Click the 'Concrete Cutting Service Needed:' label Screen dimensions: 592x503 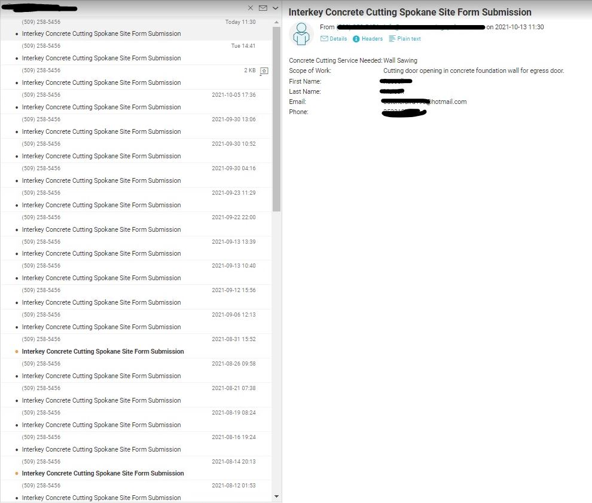[x=335, y=60]
